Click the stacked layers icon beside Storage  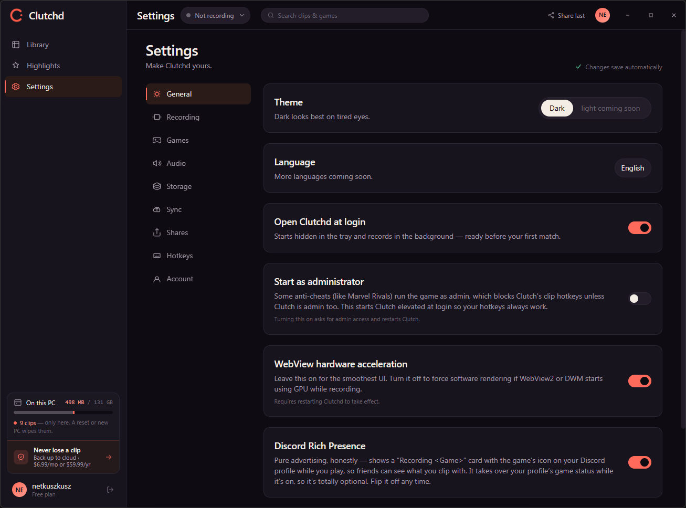[x=157, y=186]
